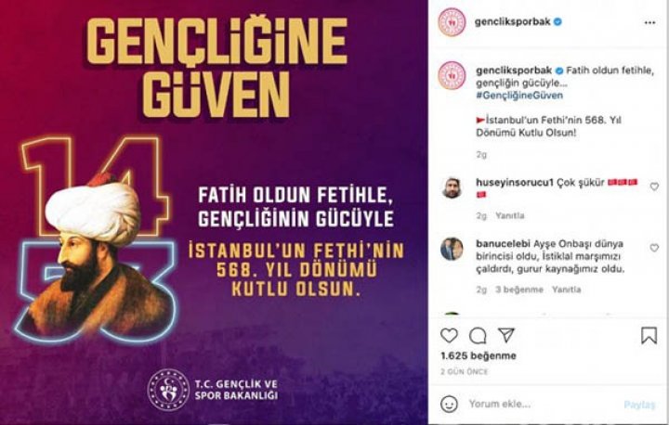View huseyinsorucu1's profile photo
This screenshot has height=425, width=669.
point(452,188)
